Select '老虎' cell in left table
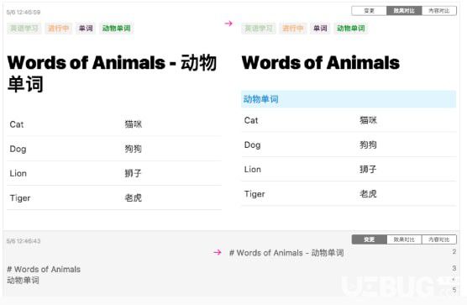The image size is (467, 305). (x=134, y=197)
